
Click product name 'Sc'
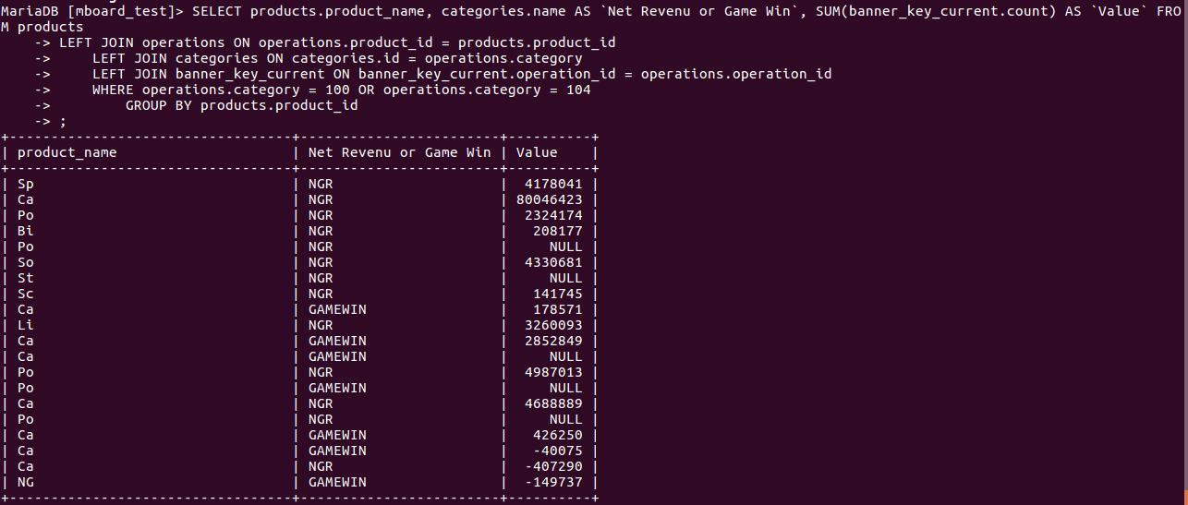click(26, 294)
